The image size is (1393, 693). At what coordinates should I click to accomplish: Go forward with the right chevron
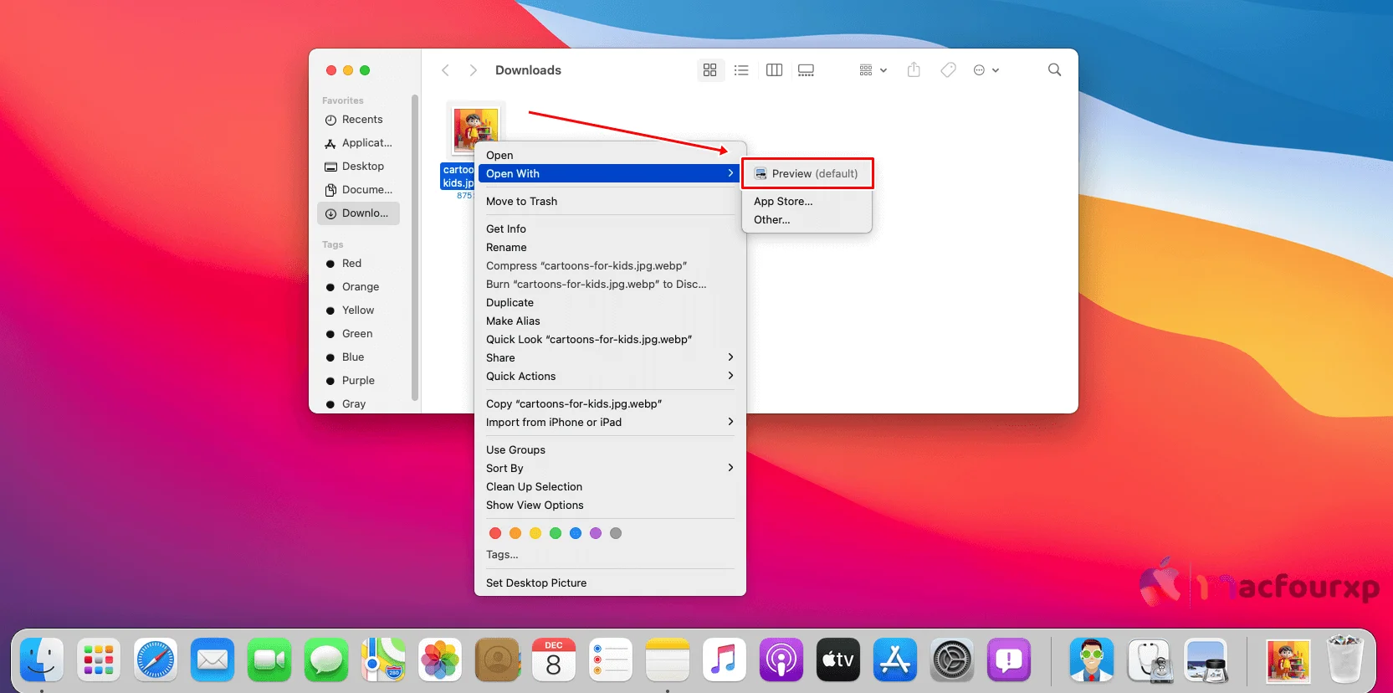point(473,70)
